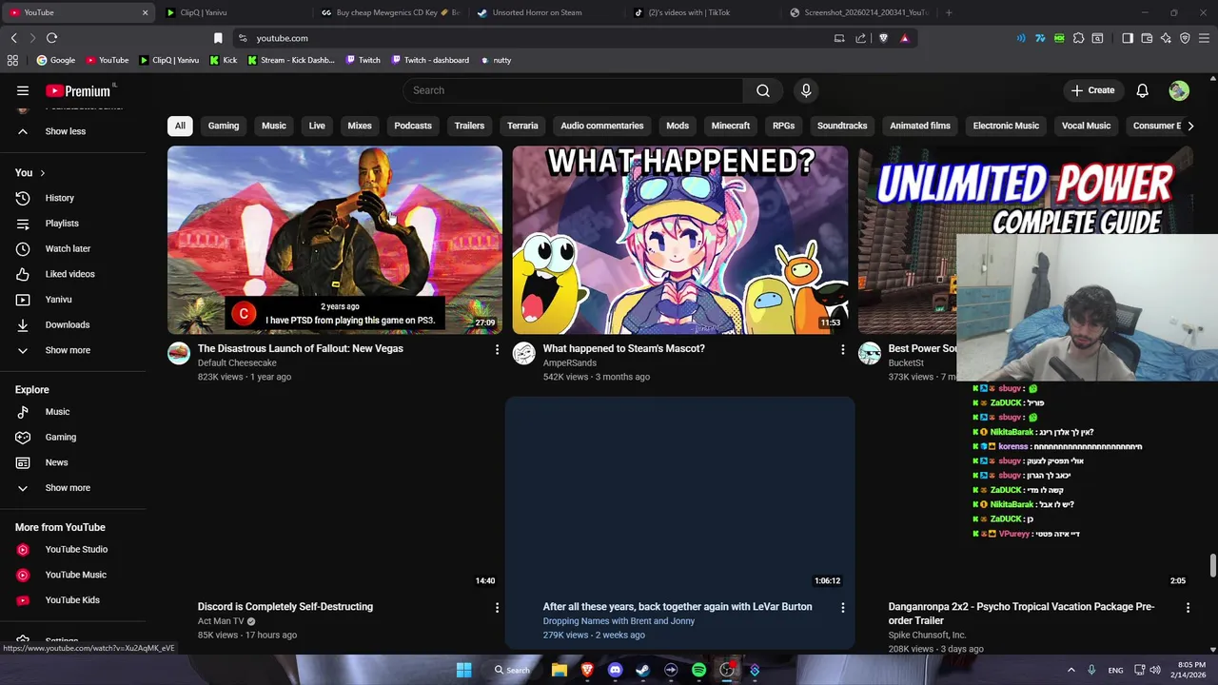
Task: Open options menu for Fallout video
Action: 497,349
